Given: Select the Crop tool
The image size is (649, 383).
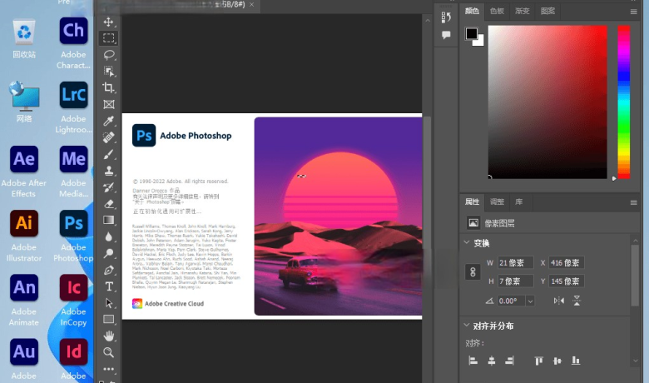Looking at the screenshot, I should pos(109,87).
